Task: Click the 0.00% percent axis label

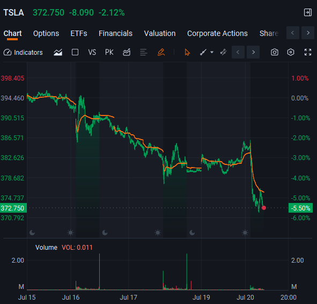Action: 300,98
